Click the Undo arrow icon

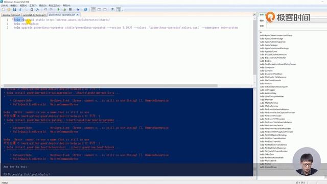[45, 9]
